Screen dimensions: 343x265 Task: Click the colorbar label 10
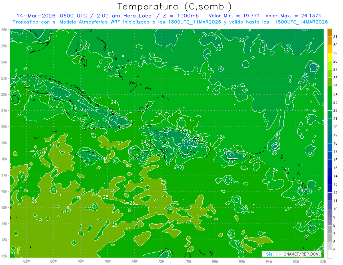click(x=335, y=209)
